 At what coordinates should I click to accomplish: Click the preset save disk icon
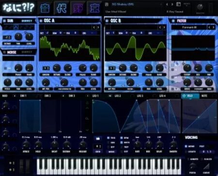coord(107,4)
